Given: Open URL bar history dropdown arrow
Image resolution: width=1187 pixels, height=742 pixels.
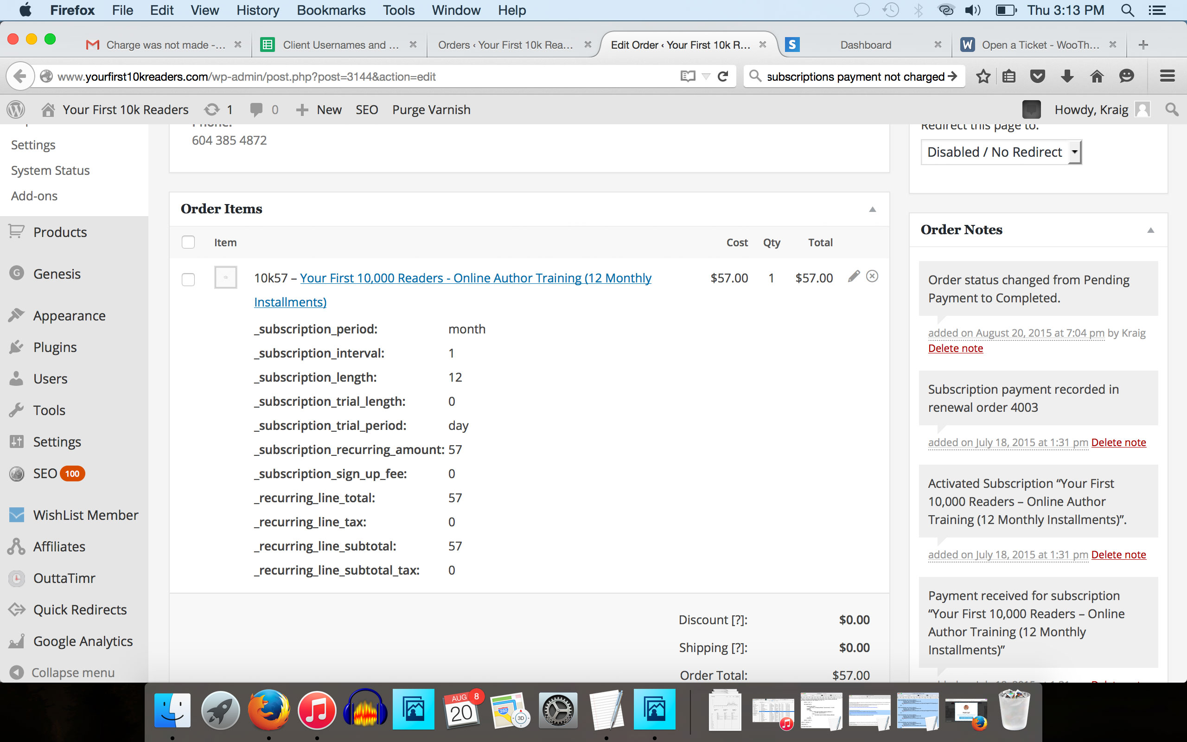Looking at the screenshot, I should pyautogui.click(x=706, y=77).
